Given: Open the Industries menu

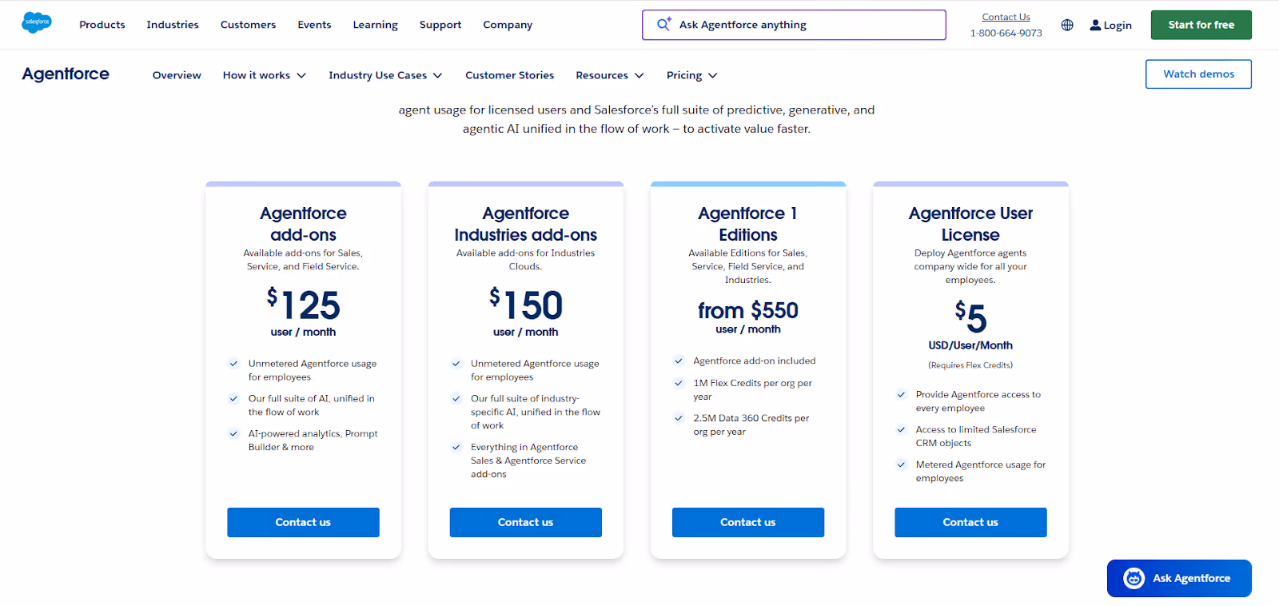Looking at the screenshot, I should click(172, 25).
